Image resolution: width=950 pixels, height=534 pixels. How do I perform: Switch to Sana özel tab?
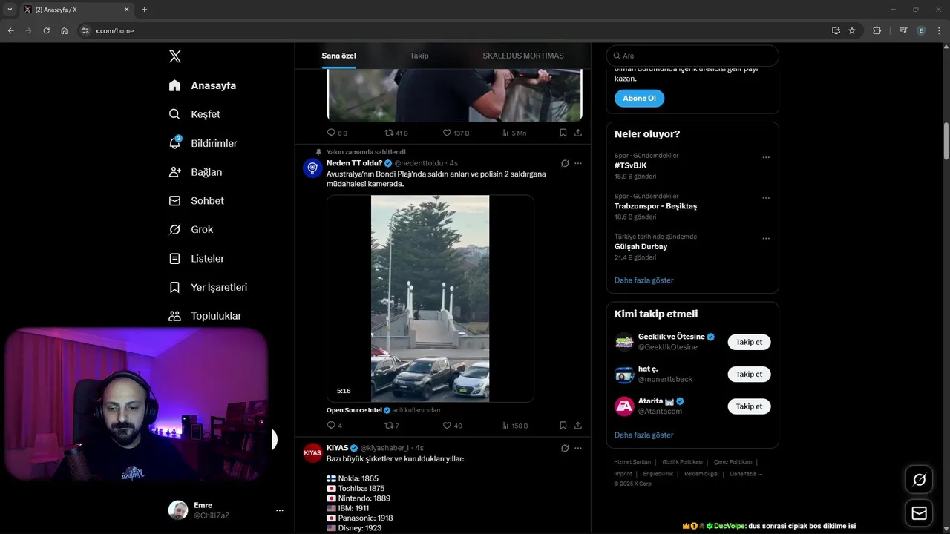tap(338, 56)
